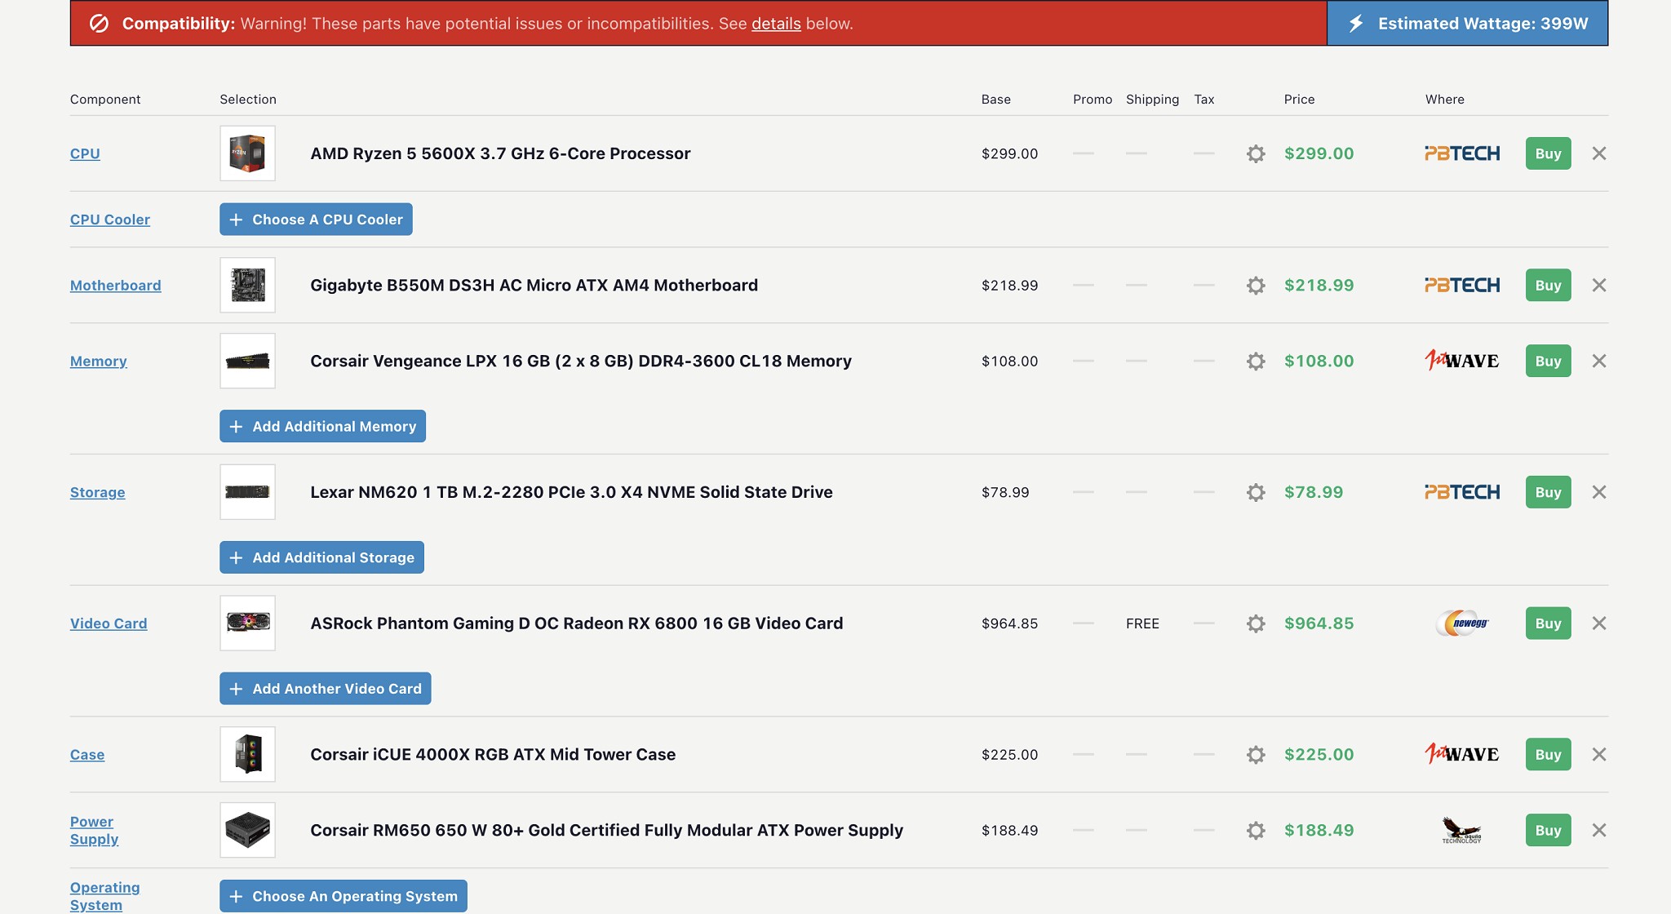Screen dimensions: 1671x914
Task: Buy the Corsair RM650 power supply
Action: tap(1548, 831)
